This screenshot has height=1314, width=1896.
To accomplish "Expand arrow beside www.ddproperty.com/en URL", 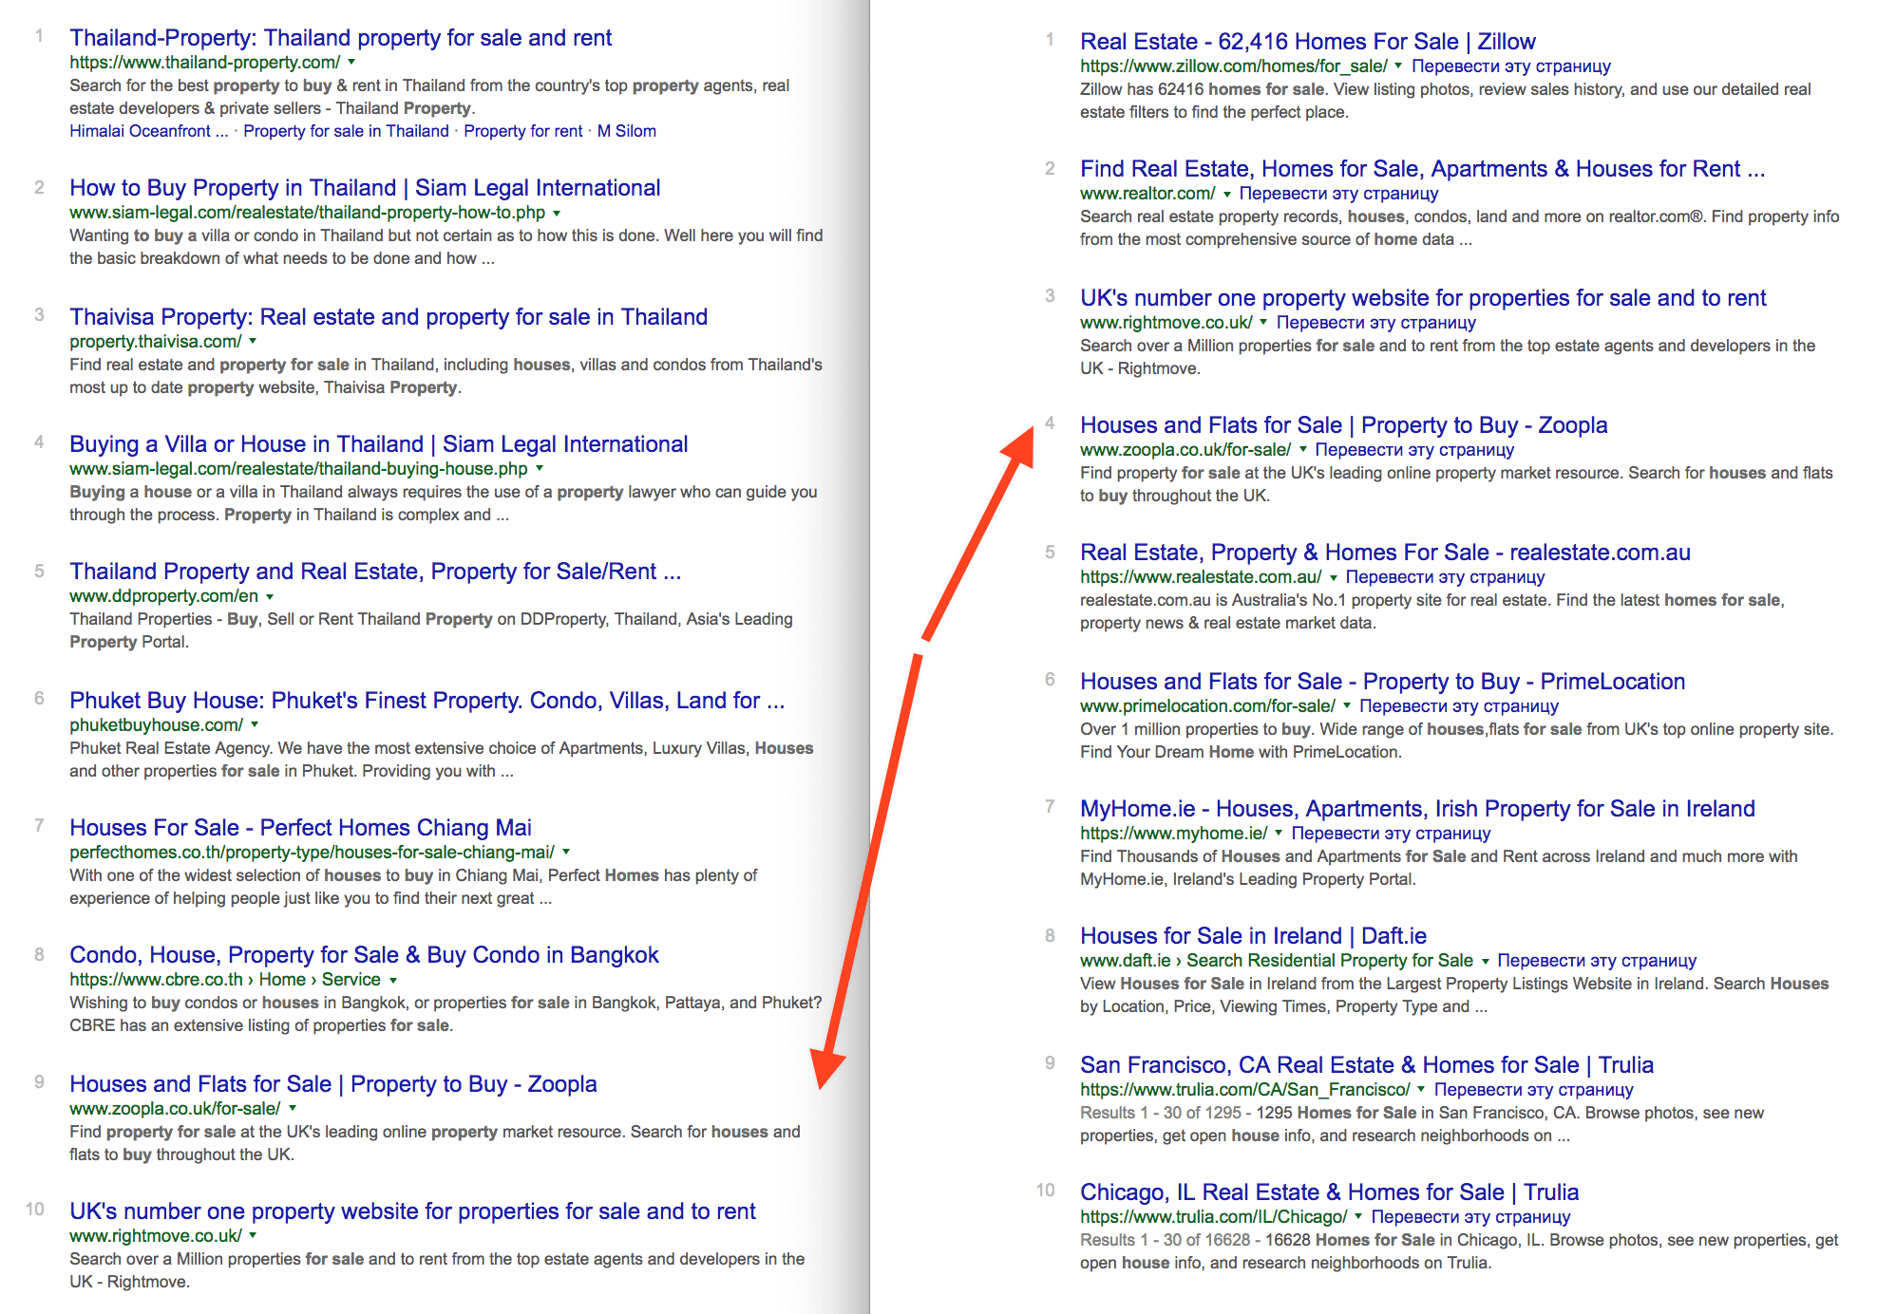I will point(270,596).
